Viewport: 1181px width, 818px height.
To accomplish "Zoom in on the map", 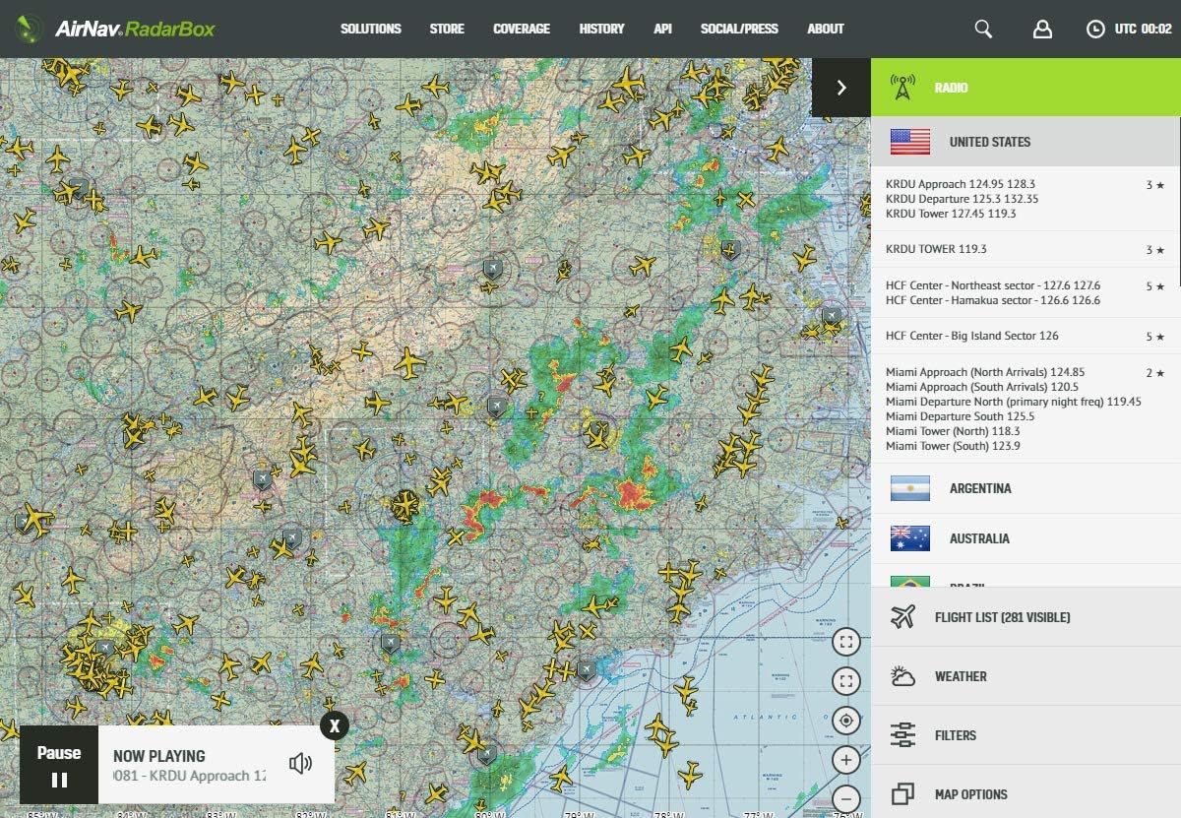I will 845,760.
